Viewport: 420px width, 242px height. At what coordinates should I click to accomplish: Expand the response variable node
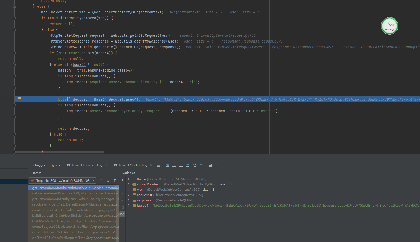[x=129, y=200]
